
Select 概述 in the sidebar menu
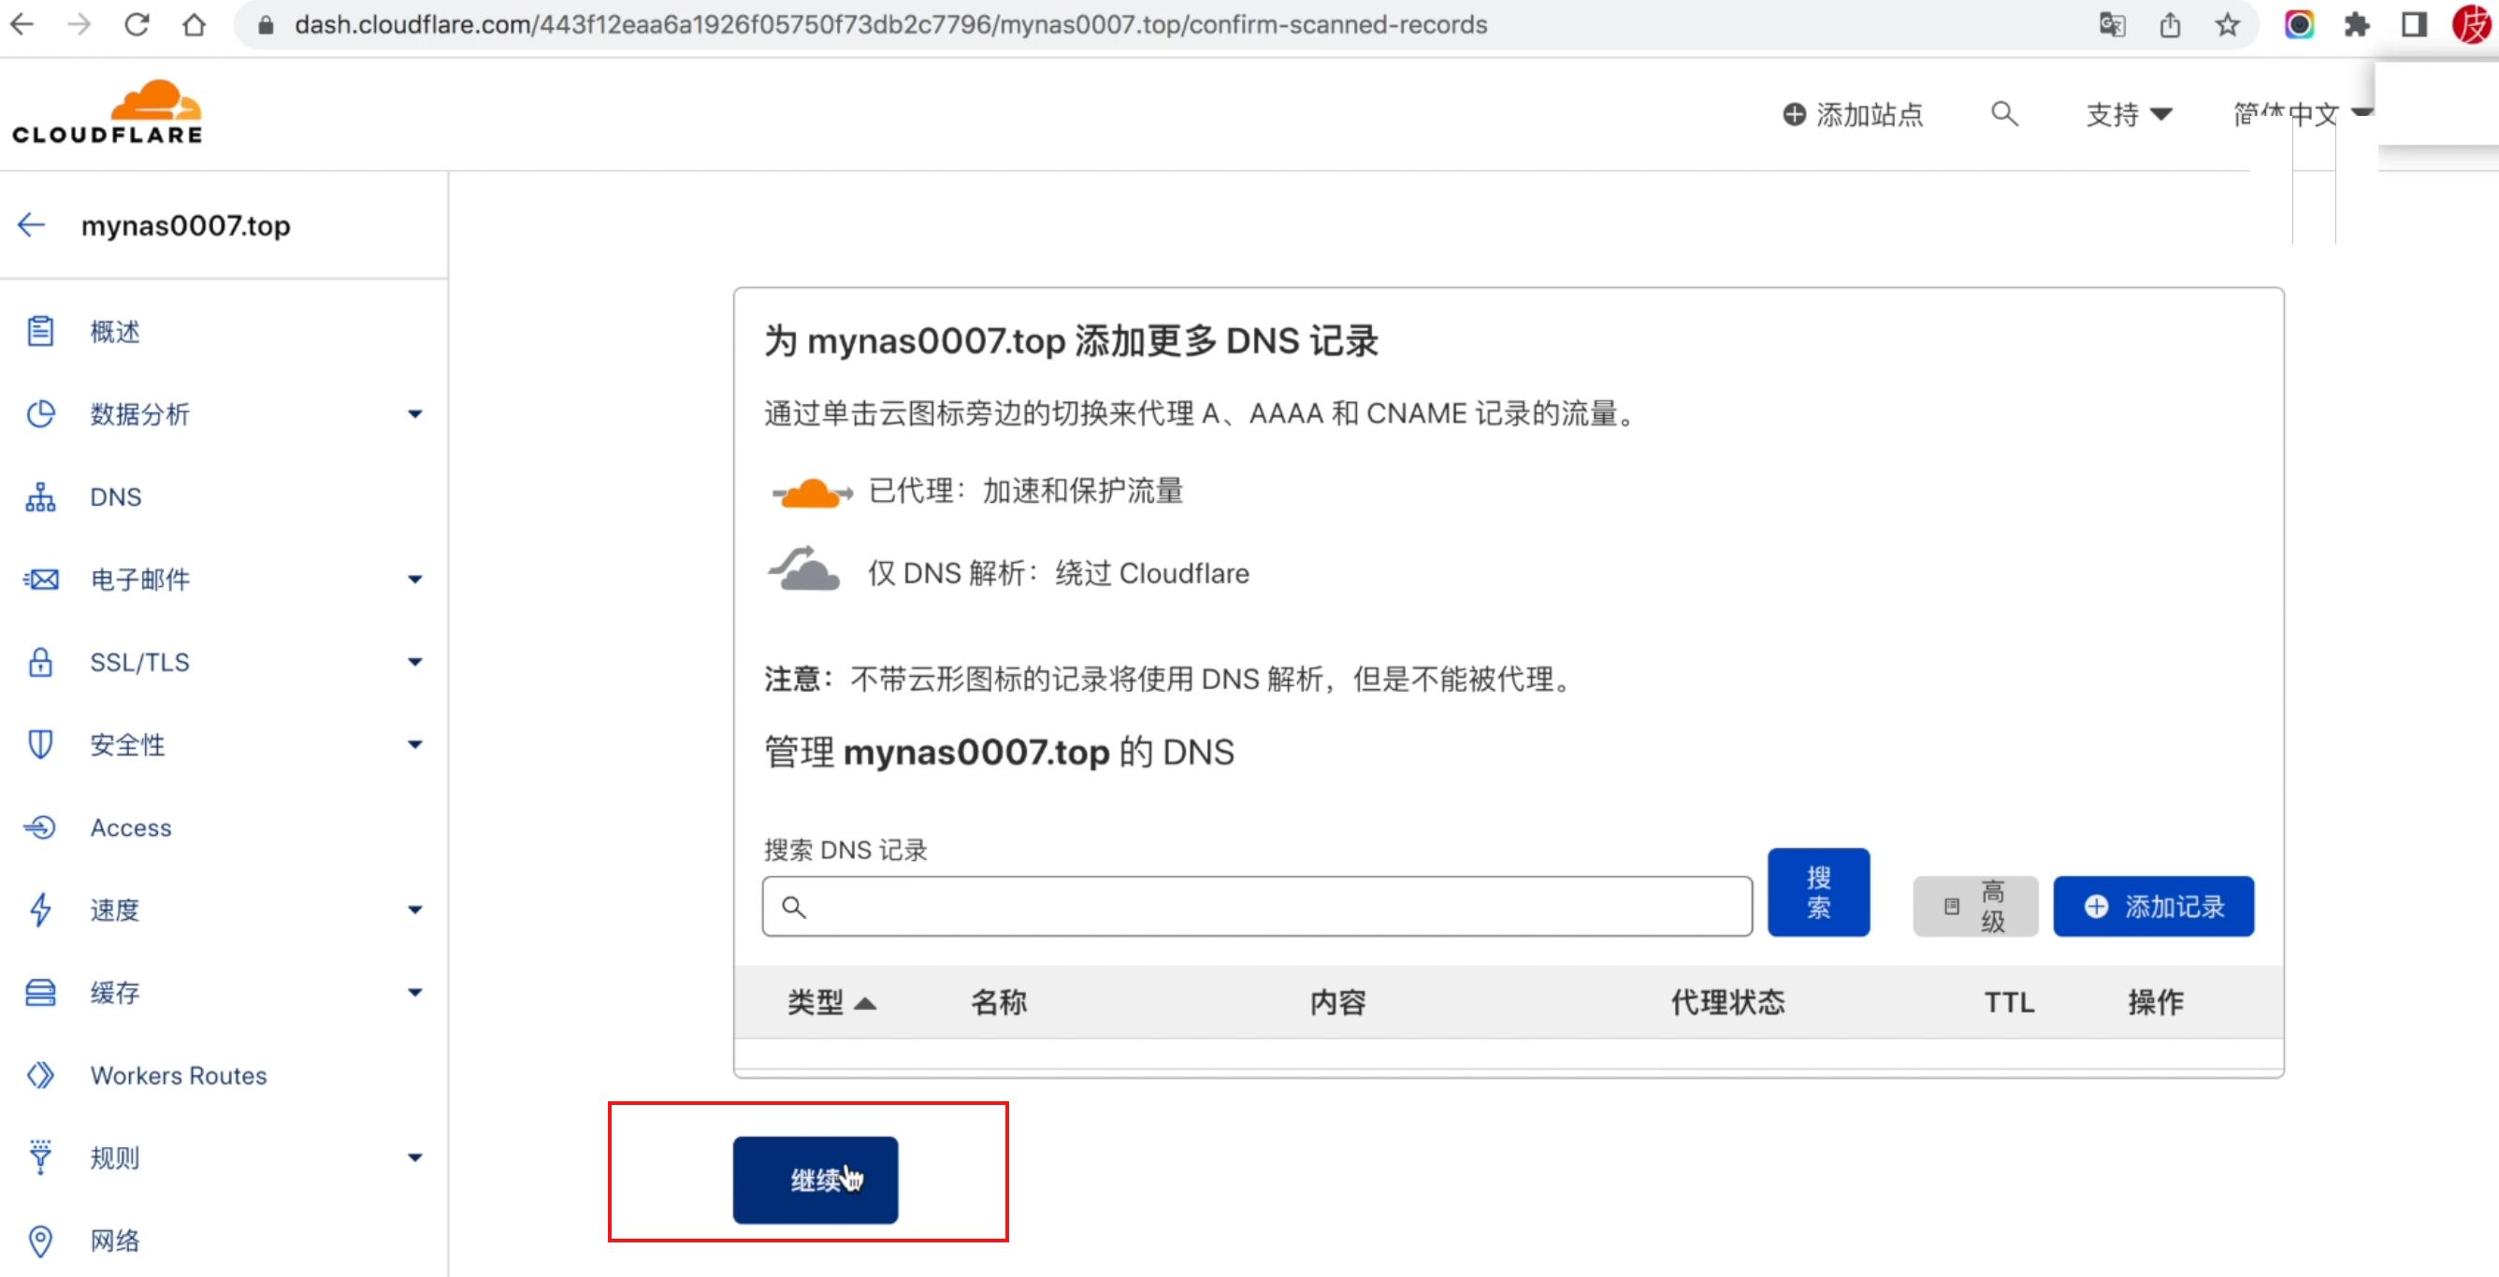[113, 331]
